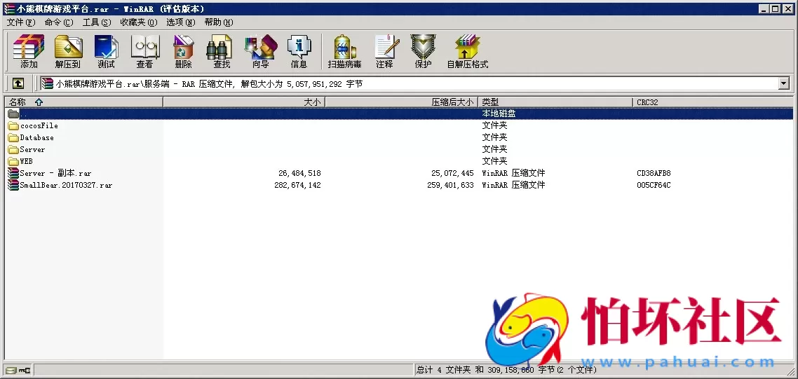
Task: Maximize the WinRAR window
Action: (x=775, y=9)
